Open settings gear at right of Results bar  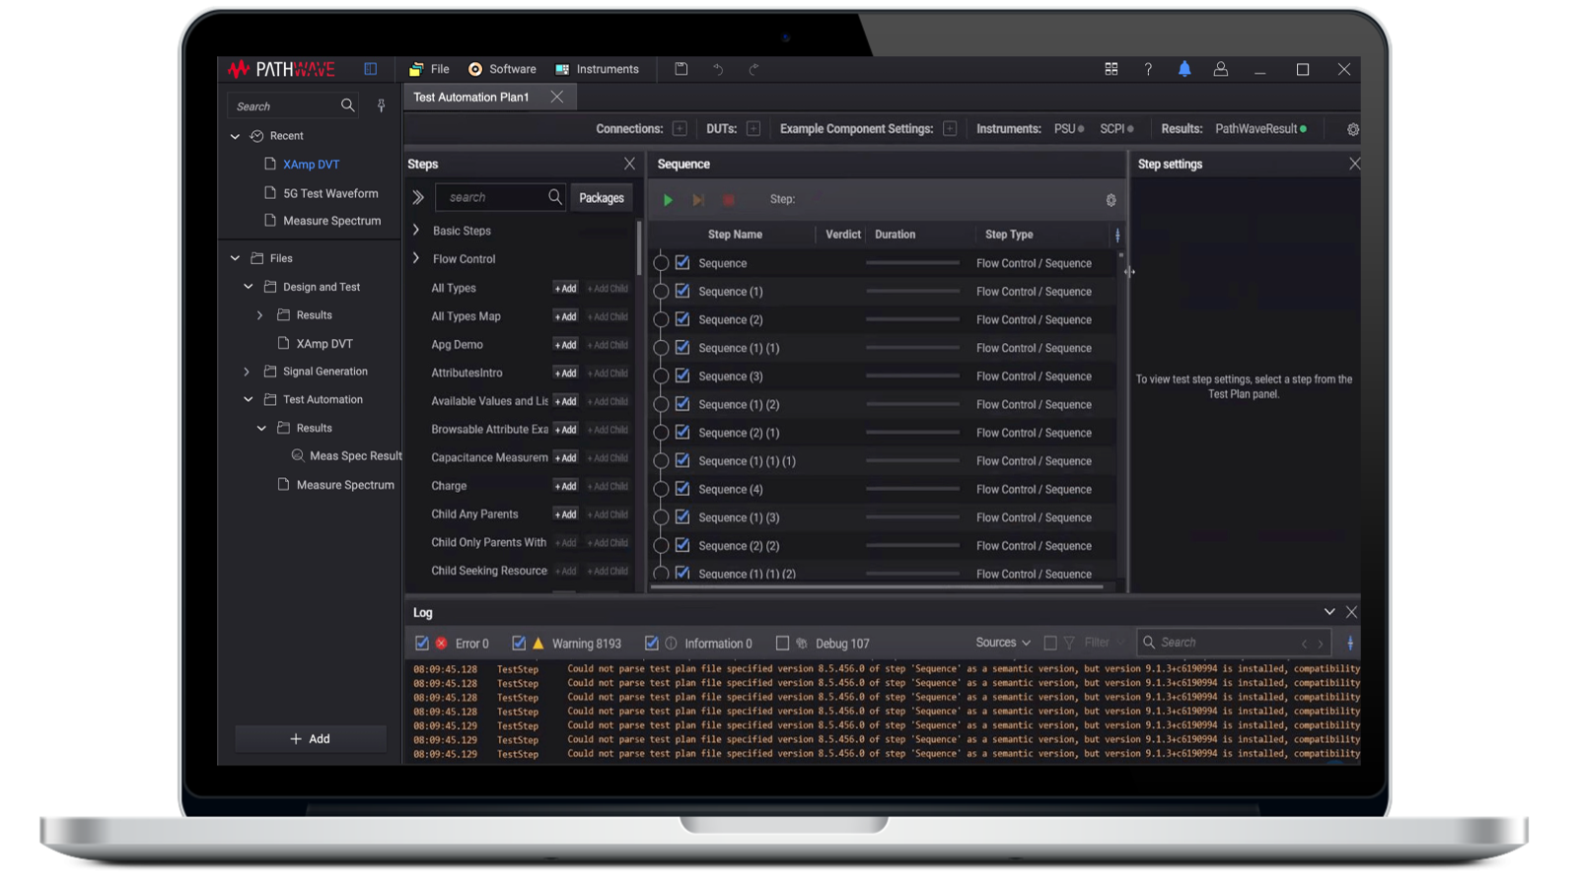click(x=1352, y=129)
